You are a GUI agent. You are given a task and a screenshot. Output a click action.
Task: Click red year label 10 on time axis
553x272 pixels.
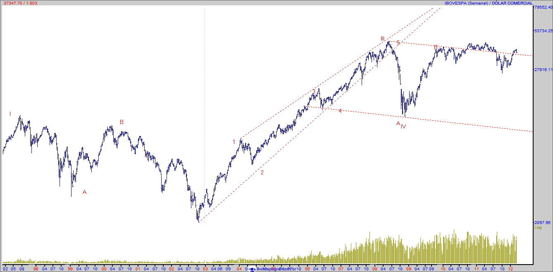click(x=443, y=269)
